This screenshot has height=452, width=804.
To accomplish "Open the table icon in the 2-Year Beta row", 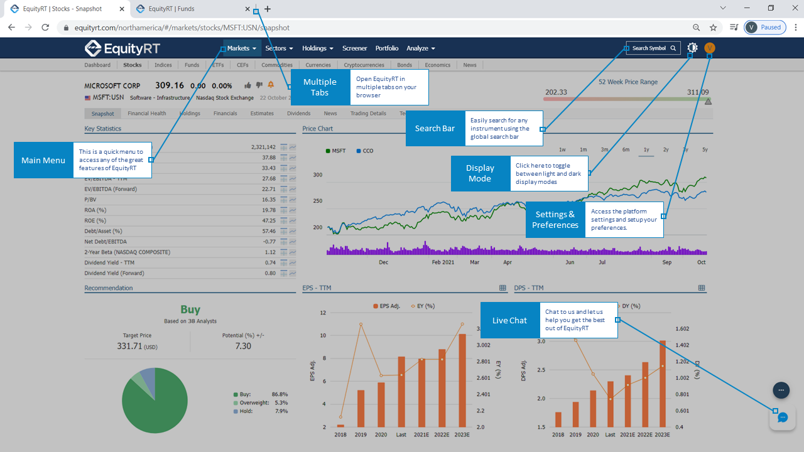I will coord(284,252).
